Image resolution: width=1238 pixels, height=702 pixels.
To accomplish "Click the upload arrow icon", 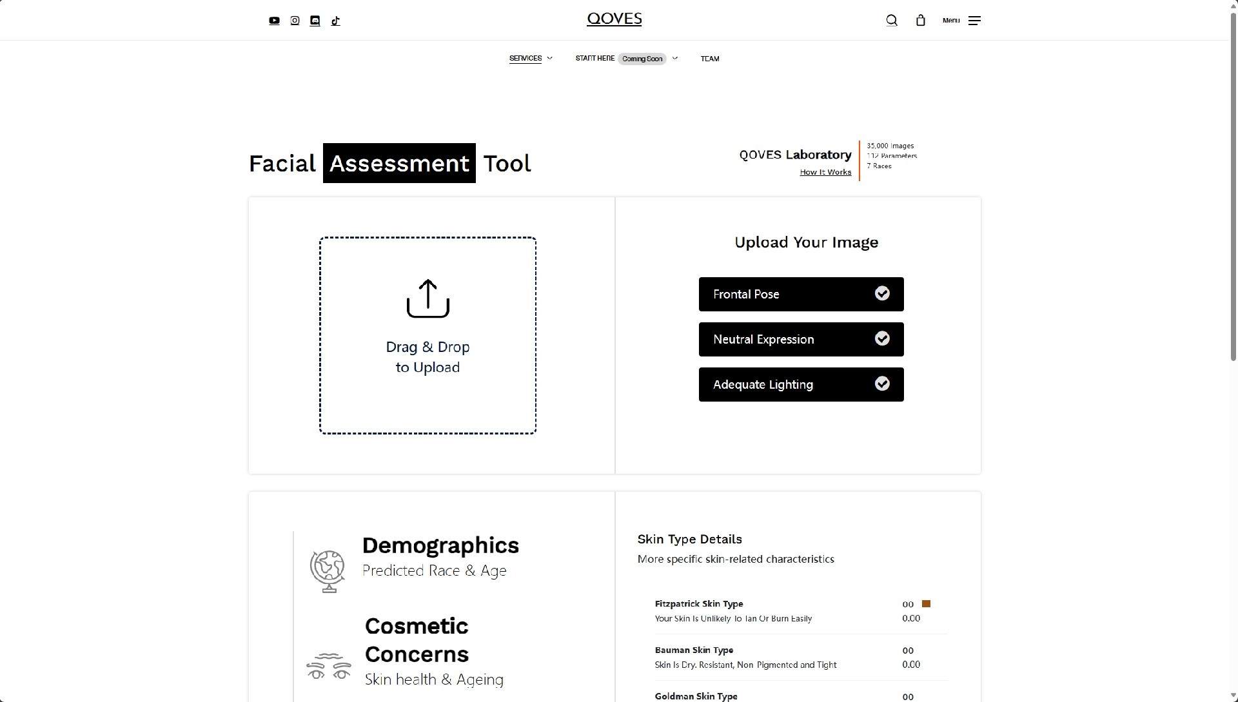I will (427, 298).
